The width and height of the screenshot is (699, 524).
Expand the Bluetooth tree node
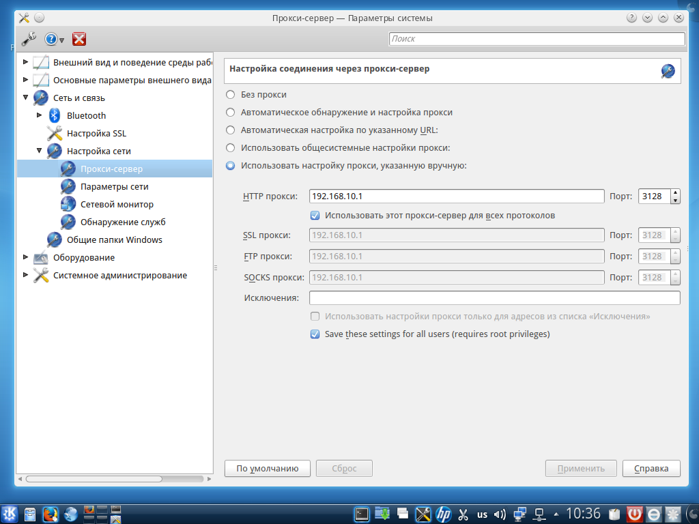(39, 115)
